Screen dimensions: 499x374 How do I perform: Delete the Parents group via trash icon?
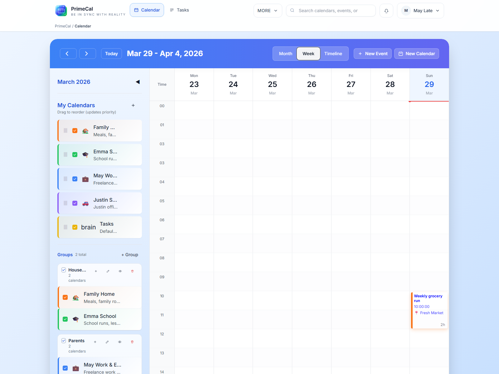(x=132, y=342)
